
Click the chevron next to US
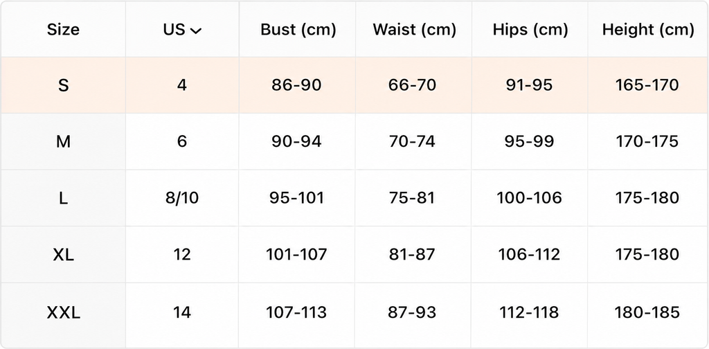[x=196, y=30]
